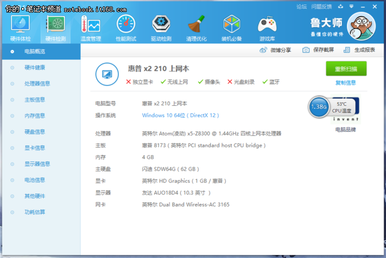Open 驱动检测 driver detection
The image size is (386, 258).
click(161, 28)
